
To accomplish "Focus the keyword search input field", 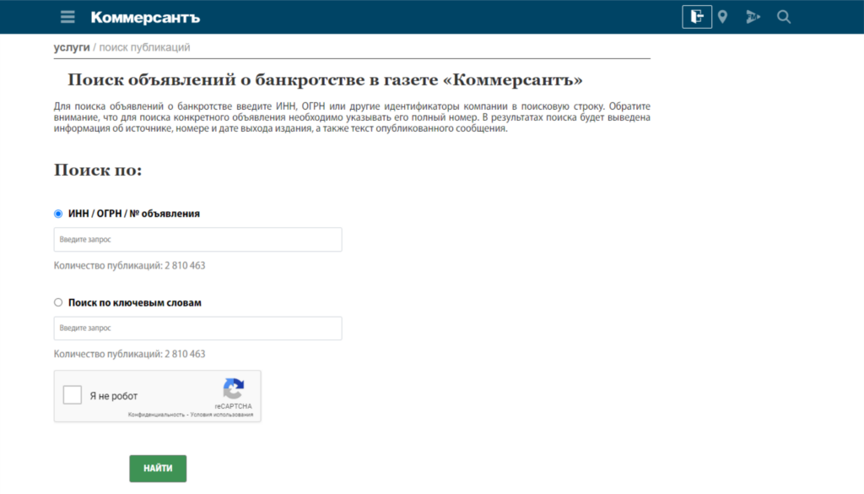I will tap(197, 328).
